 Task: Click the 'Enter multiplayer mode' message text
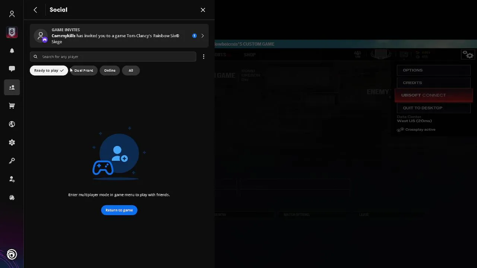click(x=119, y=195)
